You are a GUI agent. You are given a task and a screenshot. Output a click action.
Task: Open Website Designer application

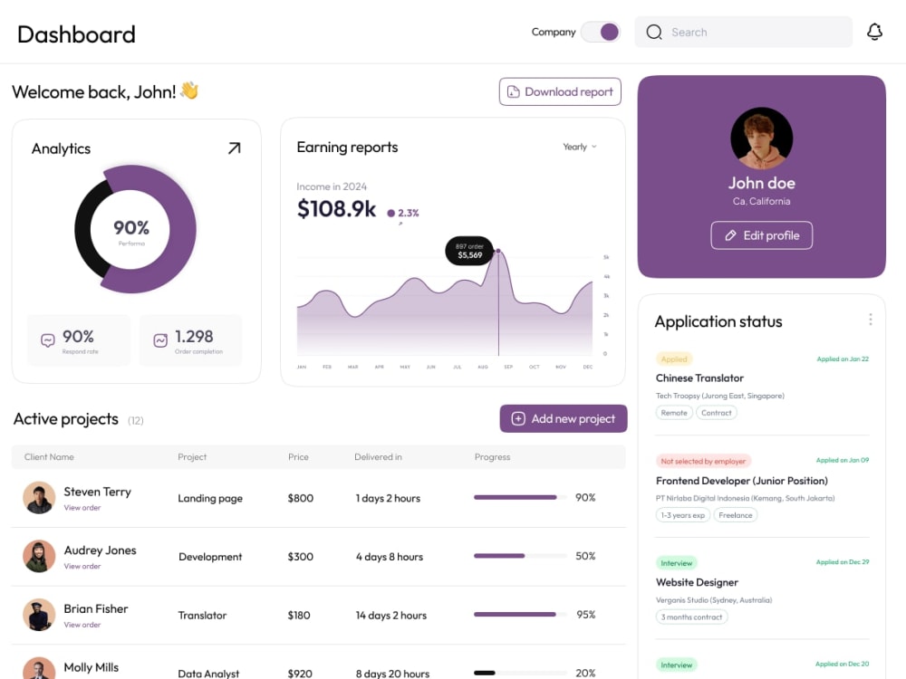[x=697, y=582]
